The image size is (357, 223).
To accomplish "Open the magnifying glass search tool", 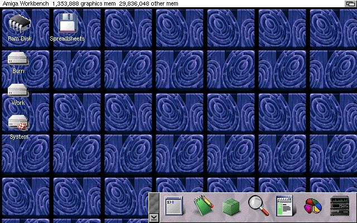I will (x=258, y=206).
